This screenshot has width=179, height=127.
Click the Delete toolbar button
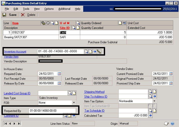click(28, 15)
